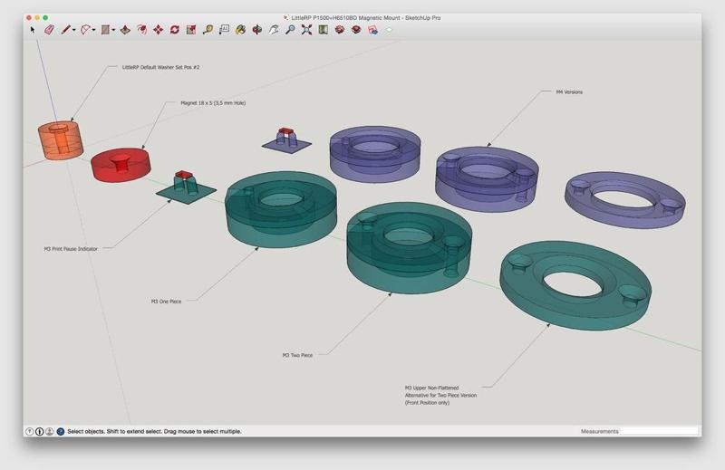Select the Scale tool
This screenshot has width=725, height=470.
pos(191,30)
